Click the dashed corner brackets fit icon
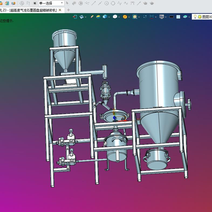 point(145,17)
